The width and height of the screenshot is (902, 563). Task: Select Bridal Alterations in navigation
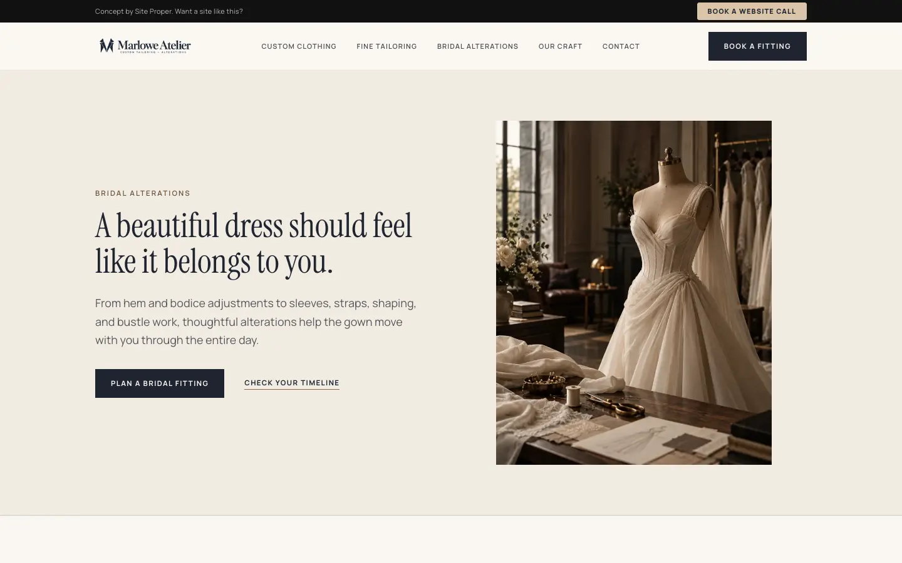tap(477, 46)
